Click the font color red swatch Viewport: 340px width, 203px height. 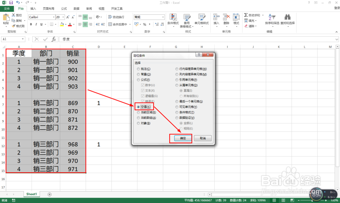[70, 24]
